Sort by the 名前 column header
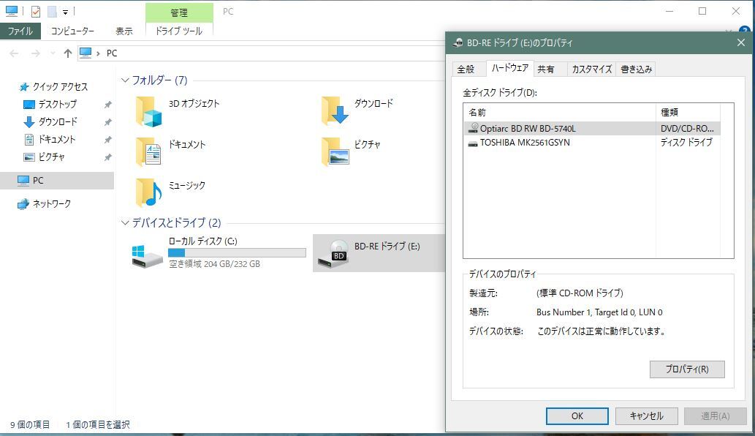Image resolution: width=755 pixels, height=436 pixels. (560, 112)
